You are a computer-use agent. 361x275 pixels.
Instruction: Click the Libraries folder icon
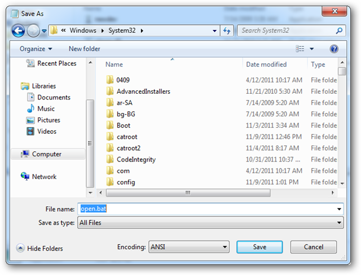(x=25, y=86)
